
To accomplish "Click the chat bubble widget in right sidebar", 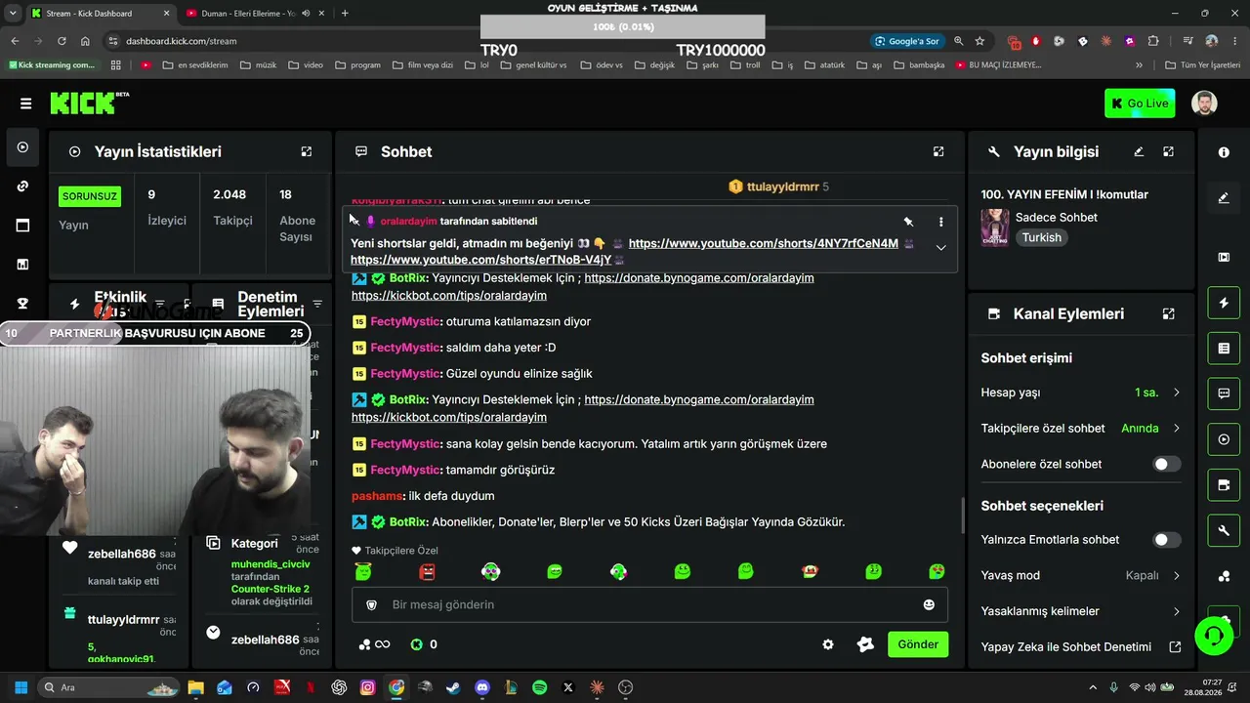I will (1224, 393).
